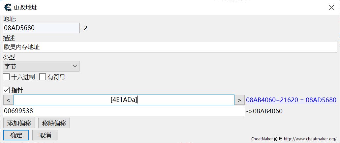Click the ->08AB4060 pointer result label

click(x=264, y=111)
